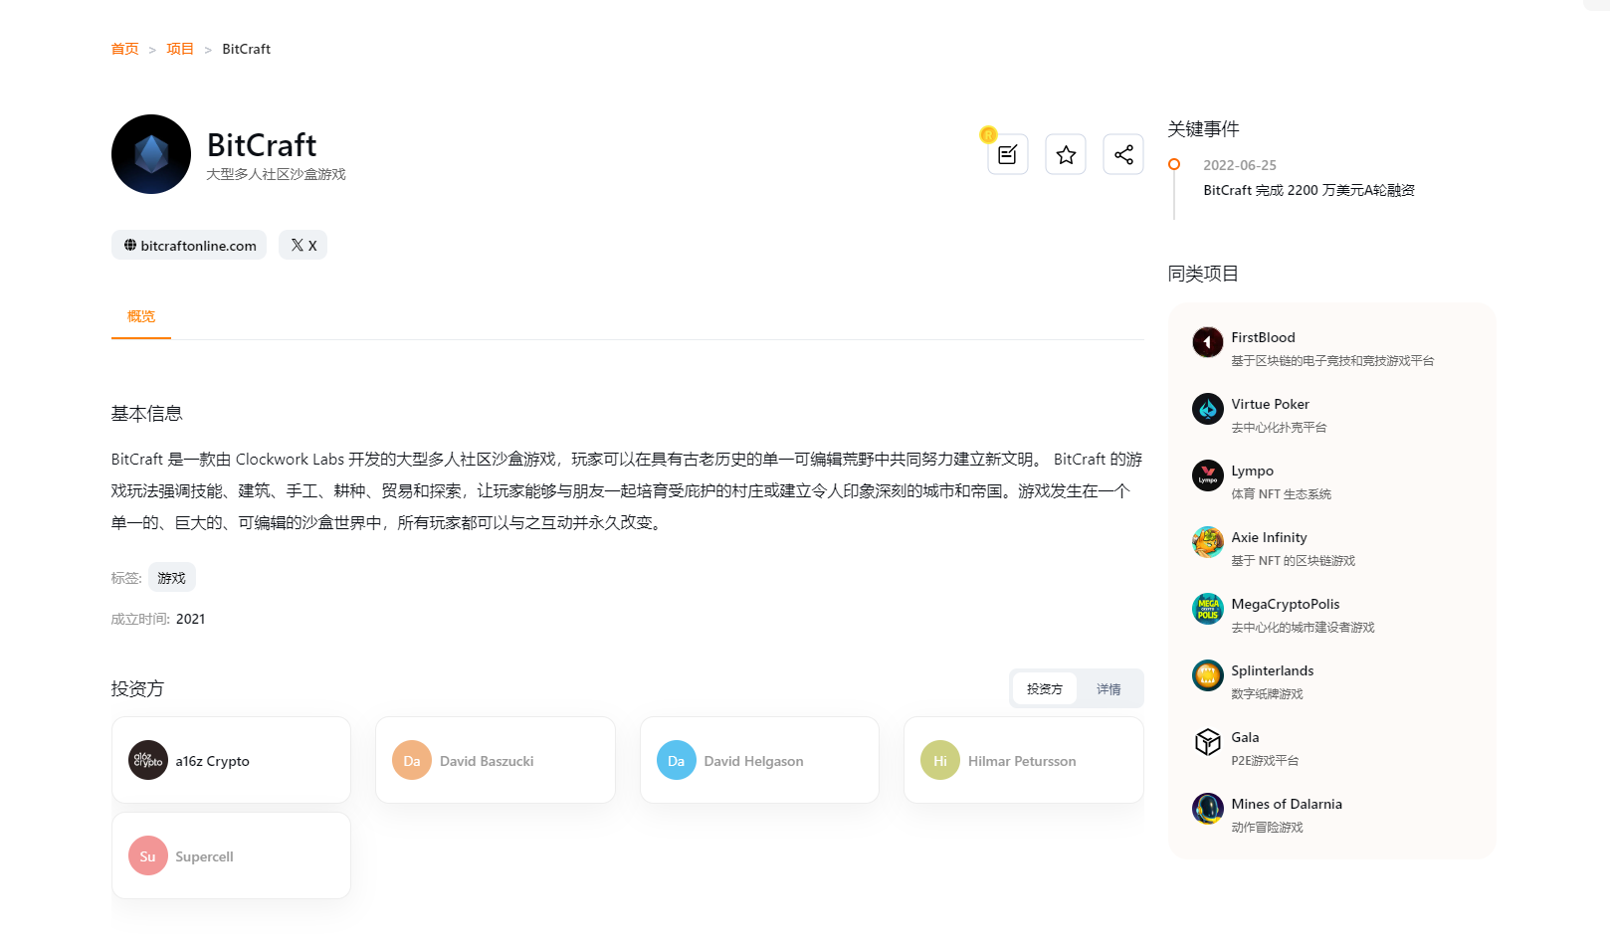Click the edit/feedback note icon

pyautogui.click(x=1008, y=154)
